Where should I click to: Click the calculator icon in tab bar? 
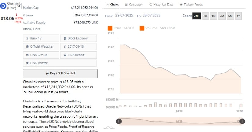126,5
